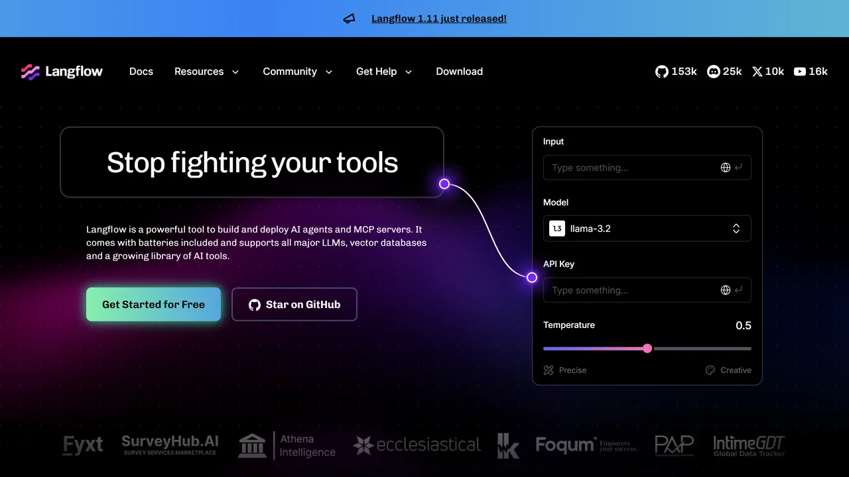Click the Creative palette icon
The image size is (849, 477).
tap(710, 370)
